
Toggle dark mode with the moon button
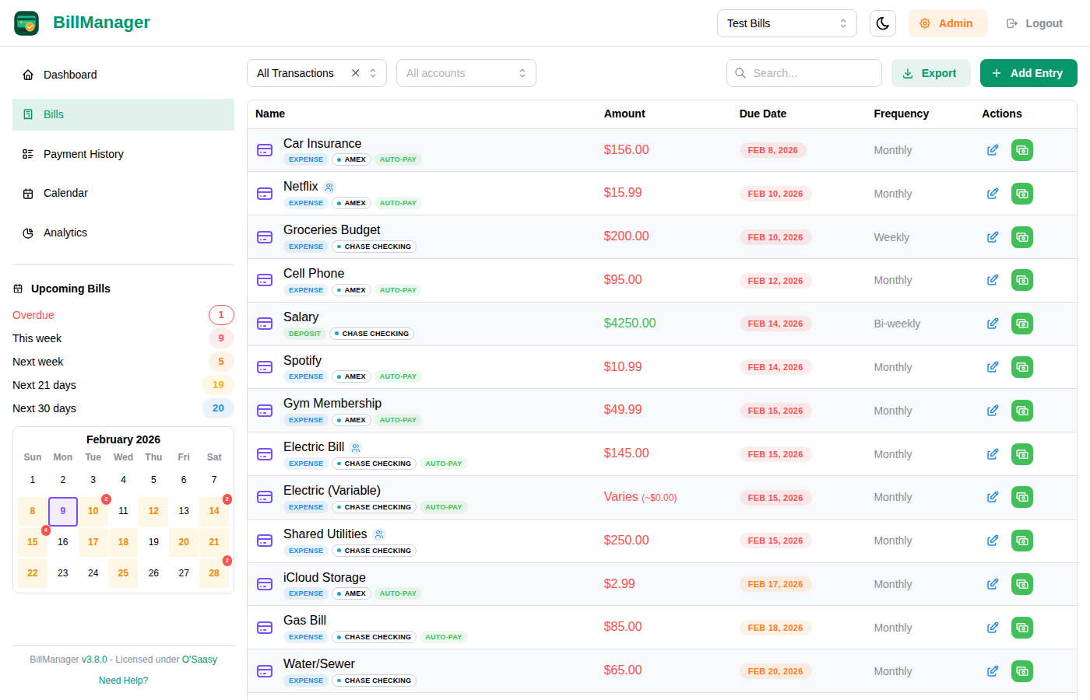[x=882, y=23]
